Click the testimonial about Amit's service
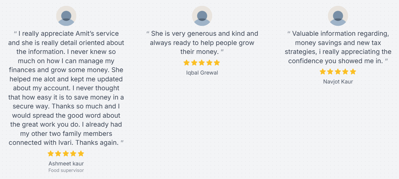This screenshot has height=179, width=399. click(x=66, y=88)
